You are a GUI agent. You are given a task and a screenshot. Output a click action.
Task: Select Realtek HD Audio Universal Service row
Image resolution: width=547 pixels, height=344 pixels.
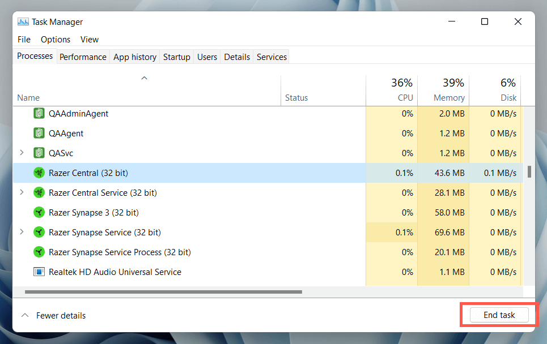point(268,272)
